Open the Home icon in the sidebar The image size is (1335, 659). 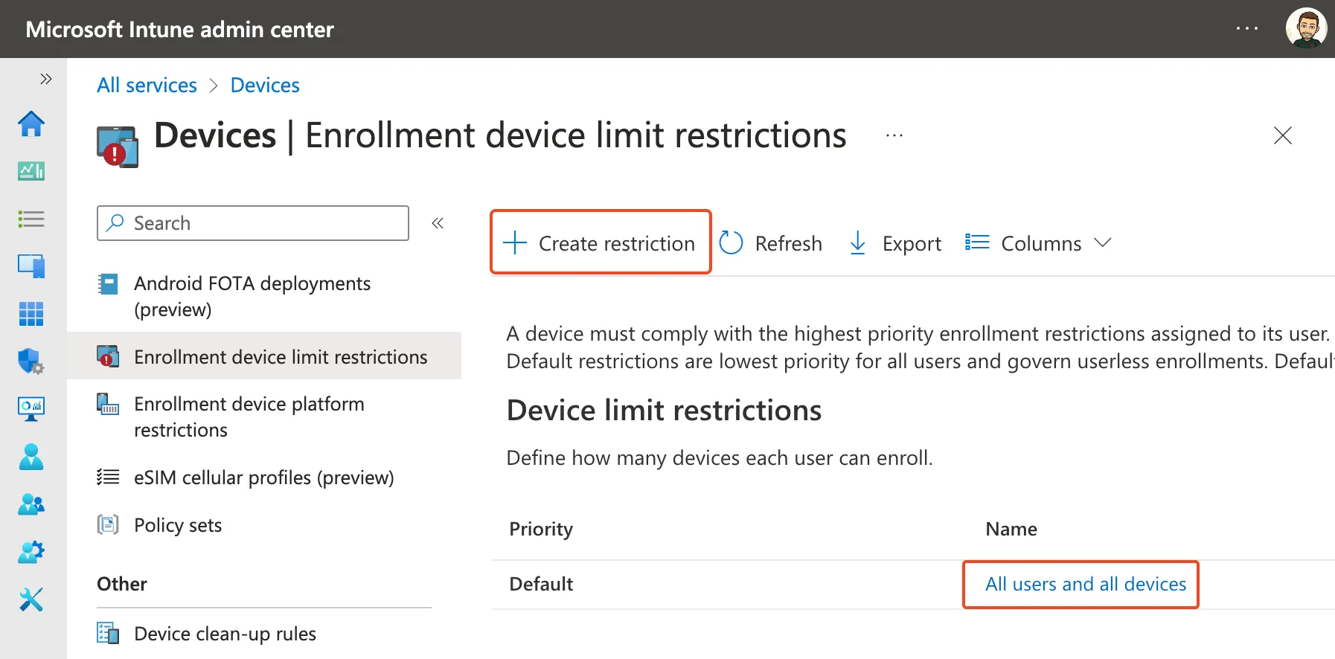point(31,123)
